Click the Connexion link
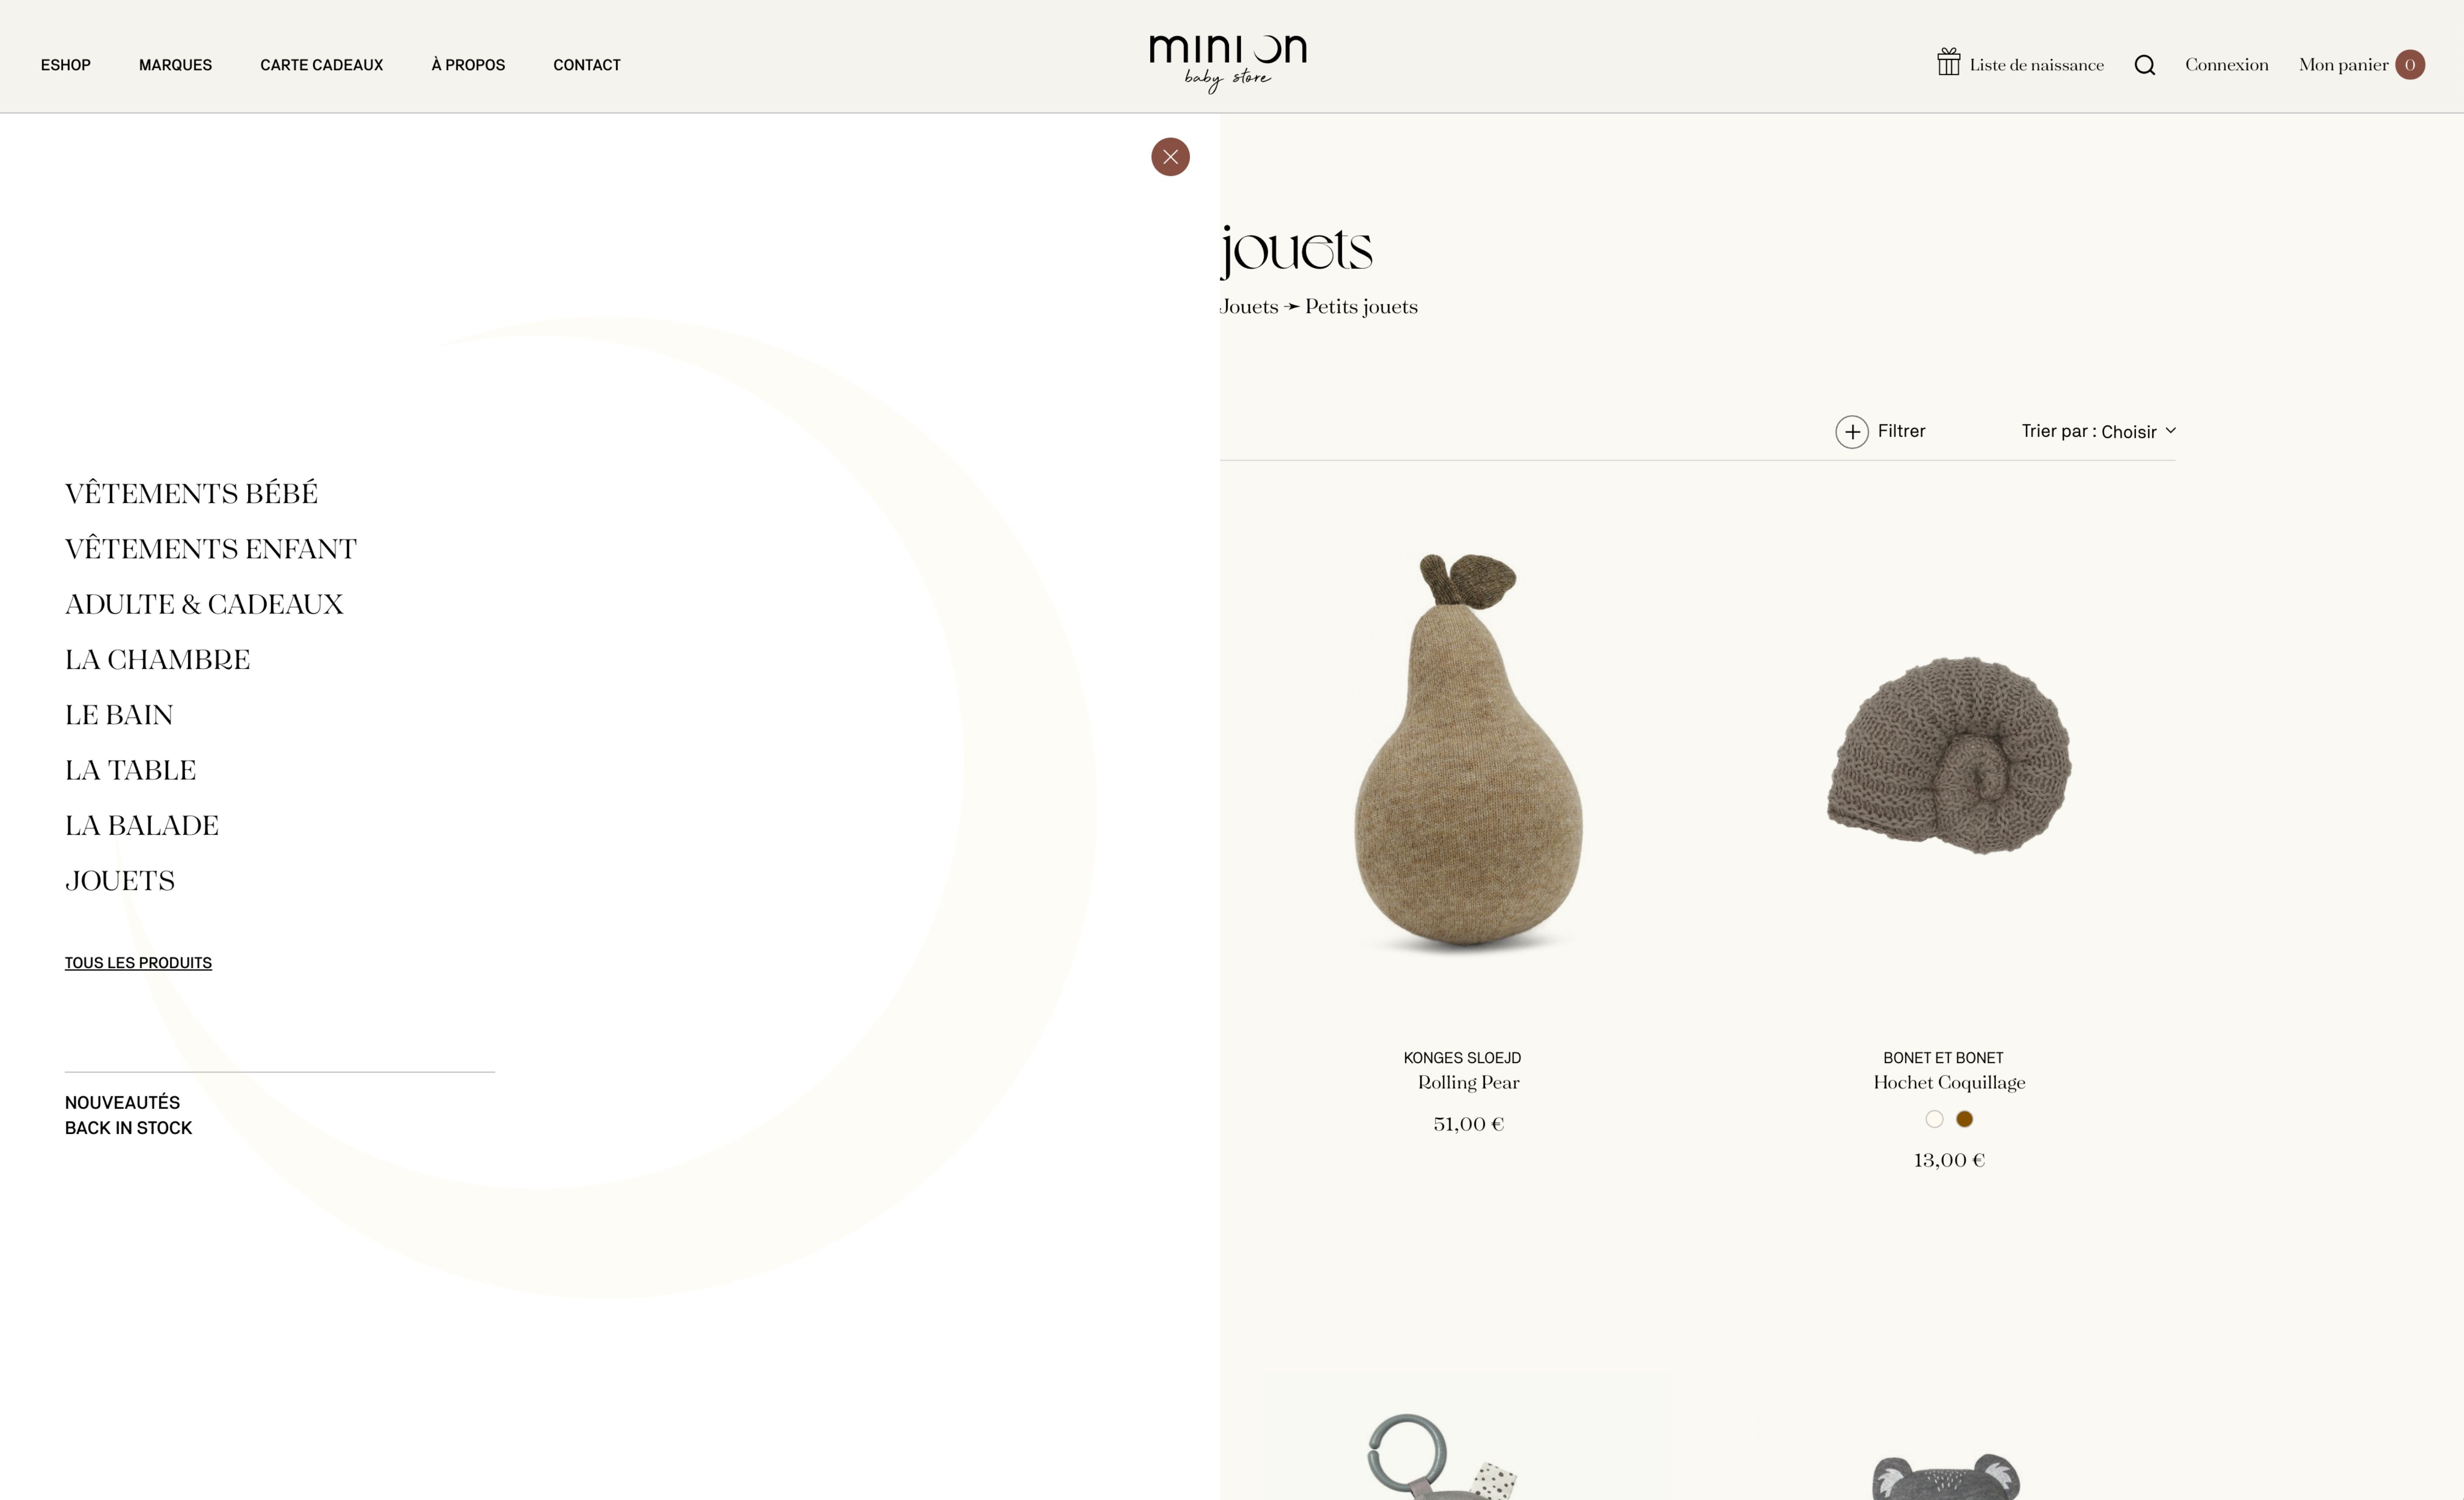This screenshot has width=2464, height=1500. [2226, 65]
